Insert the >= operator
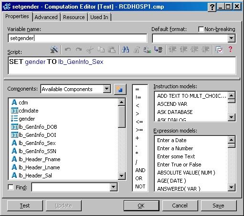The image size is (244, 216). pyautogui.click(x=139, y=130)
